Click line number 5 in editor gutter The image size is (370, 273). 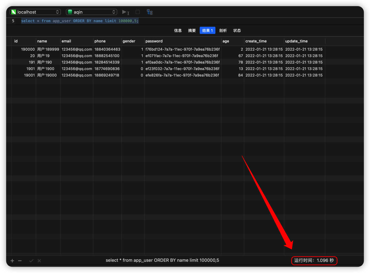[13, 21]
